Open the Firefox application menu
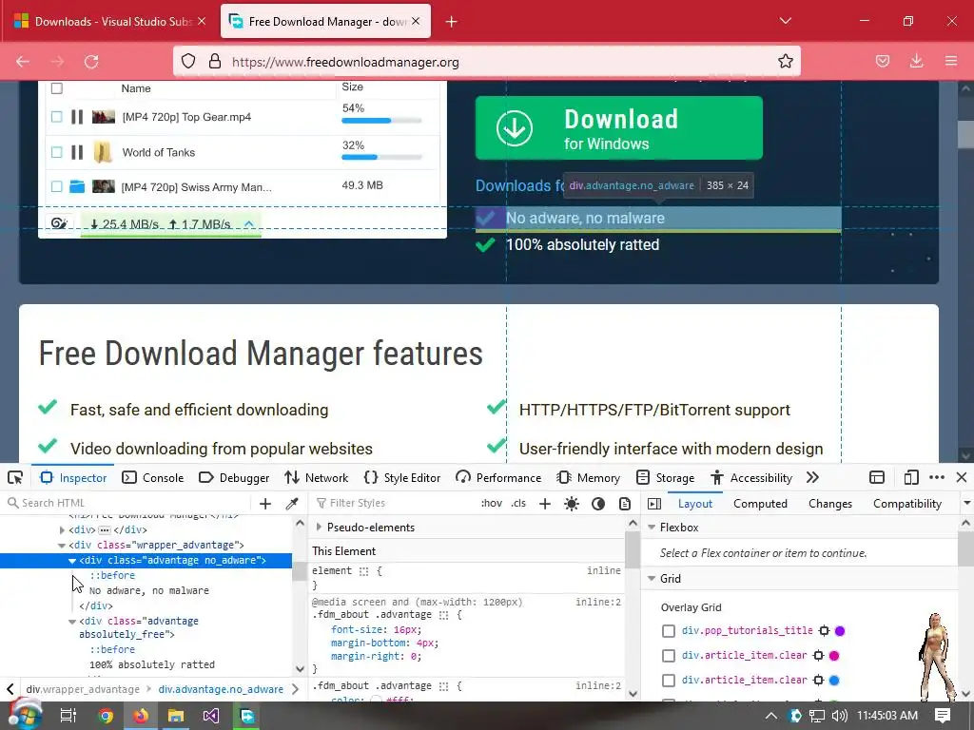The height and width of the screenshot is (730, 974). point(951,62)
